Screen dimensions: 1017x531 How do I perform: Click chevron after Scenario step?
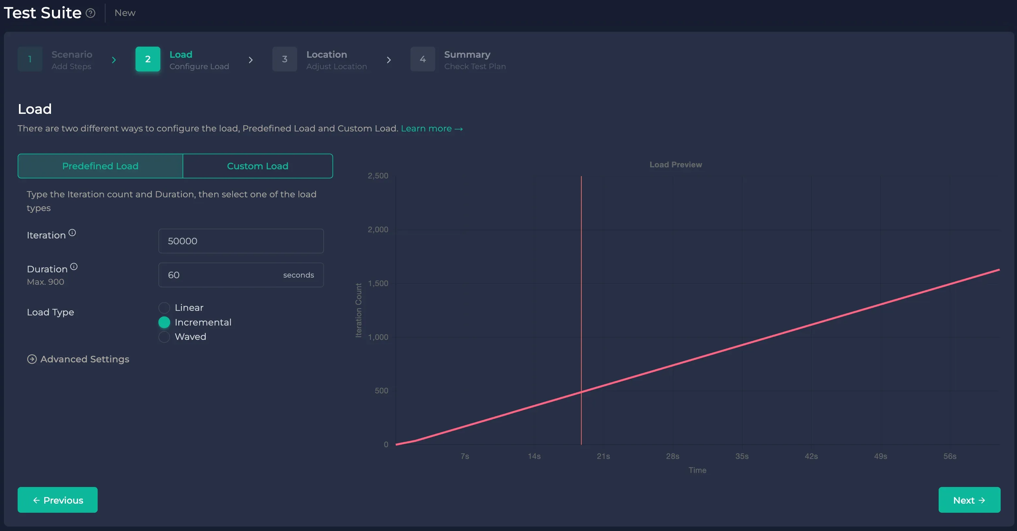[114, 60]
